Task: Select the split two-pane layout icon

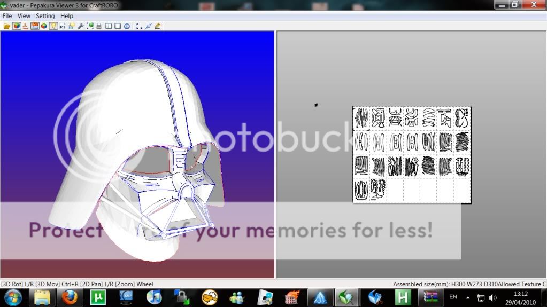Action: coord(109,26)
